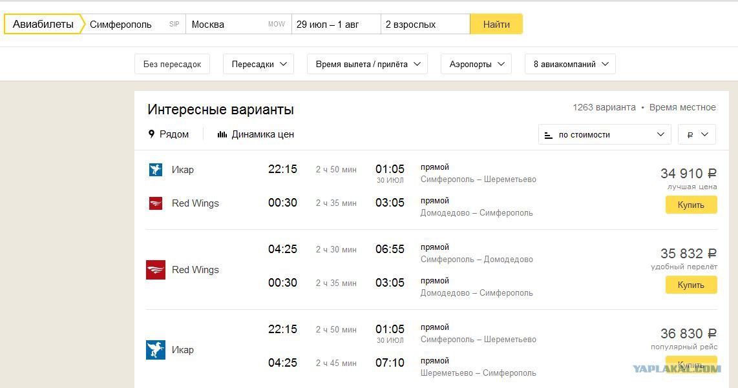Screen dimensions: 738x388
Task: Buy the 35 832 ₽ ticket
Action: pos(691,285)
